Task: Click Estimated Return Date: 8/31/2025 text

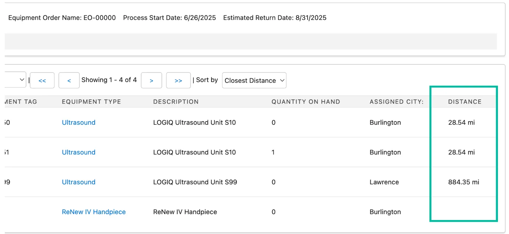Action: 275,18
